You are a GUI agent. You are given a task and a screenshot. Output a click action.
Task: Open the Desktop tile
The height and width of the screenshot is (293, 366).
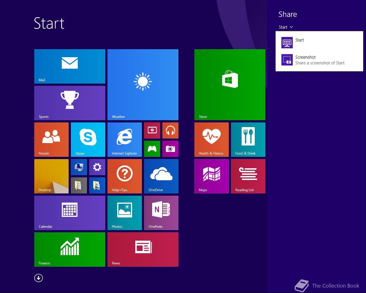point(51,176)
